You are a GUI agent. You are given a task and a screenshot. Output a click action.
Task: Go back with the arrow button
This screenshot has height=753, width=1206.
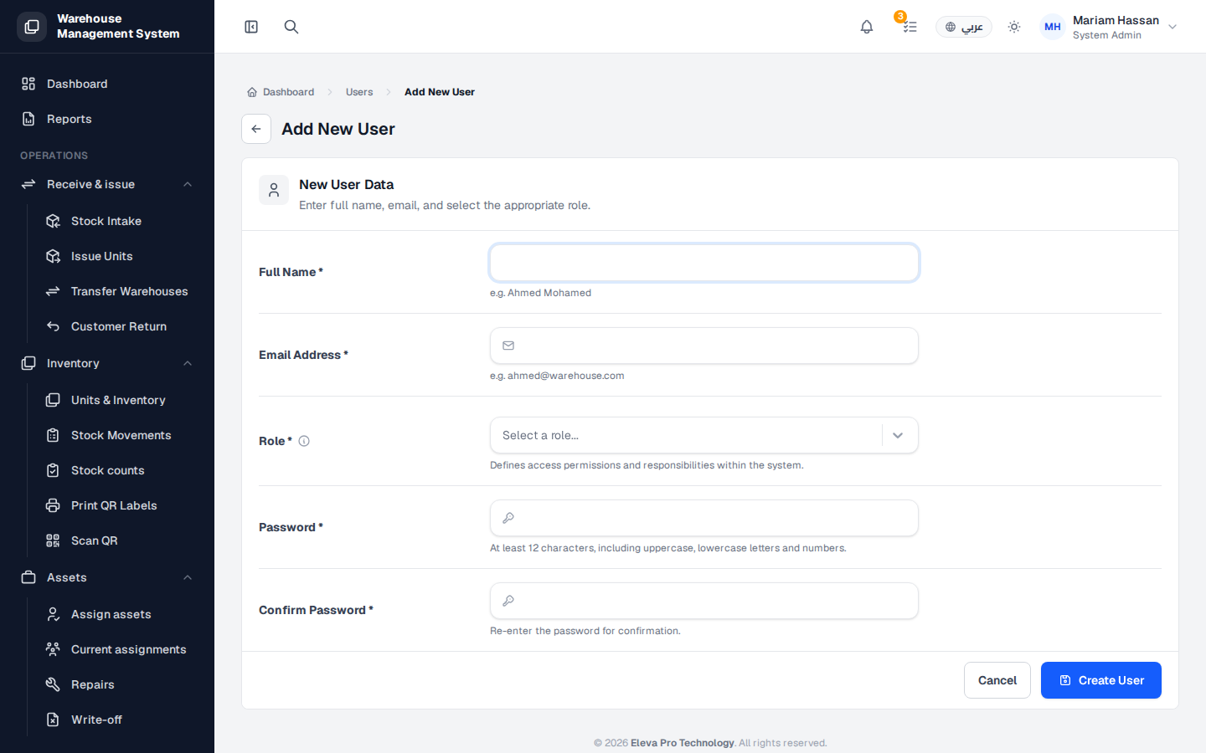click(x=256, y=129)
